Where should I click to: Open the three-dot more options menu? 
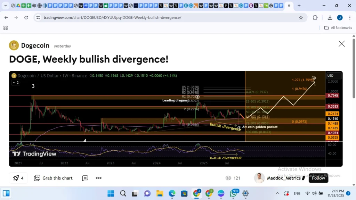coord(98,178)
